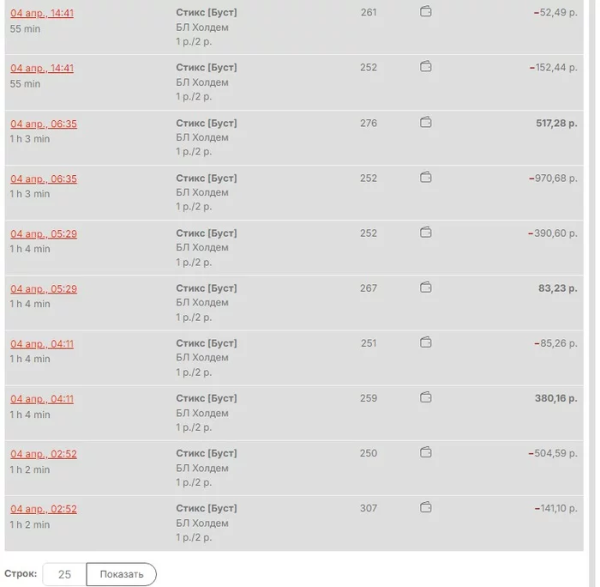600x587 pixels.
Task: Open 04 апр., 04:11 link with 259 hands
Action: (42, 398)
